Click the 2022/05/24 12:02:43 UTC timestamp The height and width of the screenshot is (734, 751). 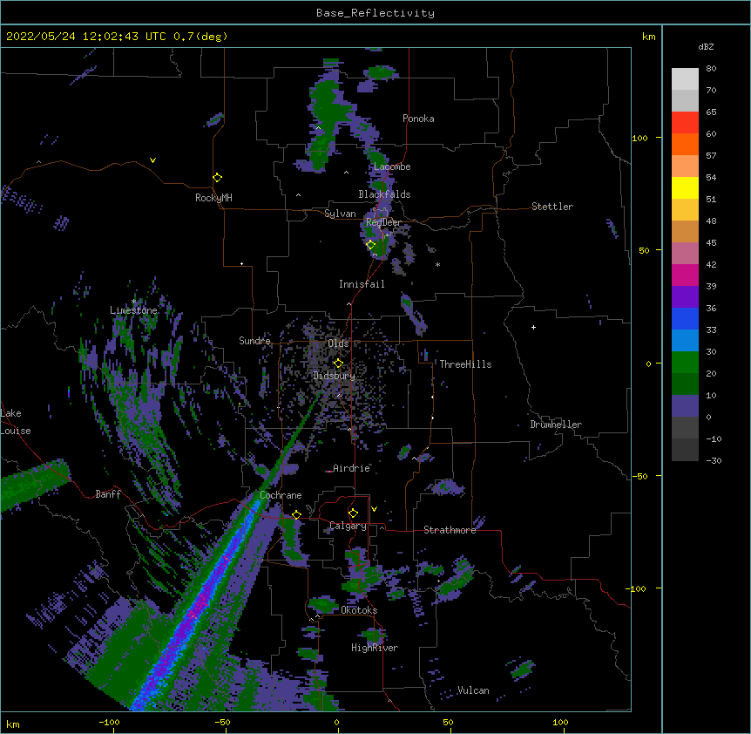pyautogui.click(x=117, y=37)
